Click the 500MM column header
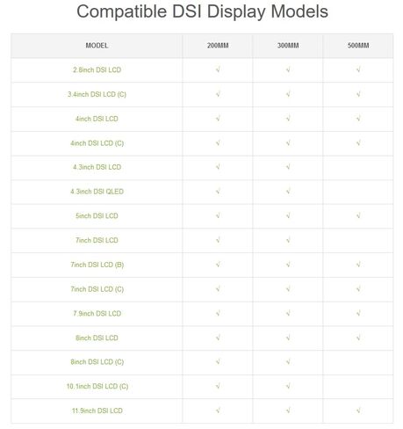This screenshot has height=429, width=403. coord(358,46)
